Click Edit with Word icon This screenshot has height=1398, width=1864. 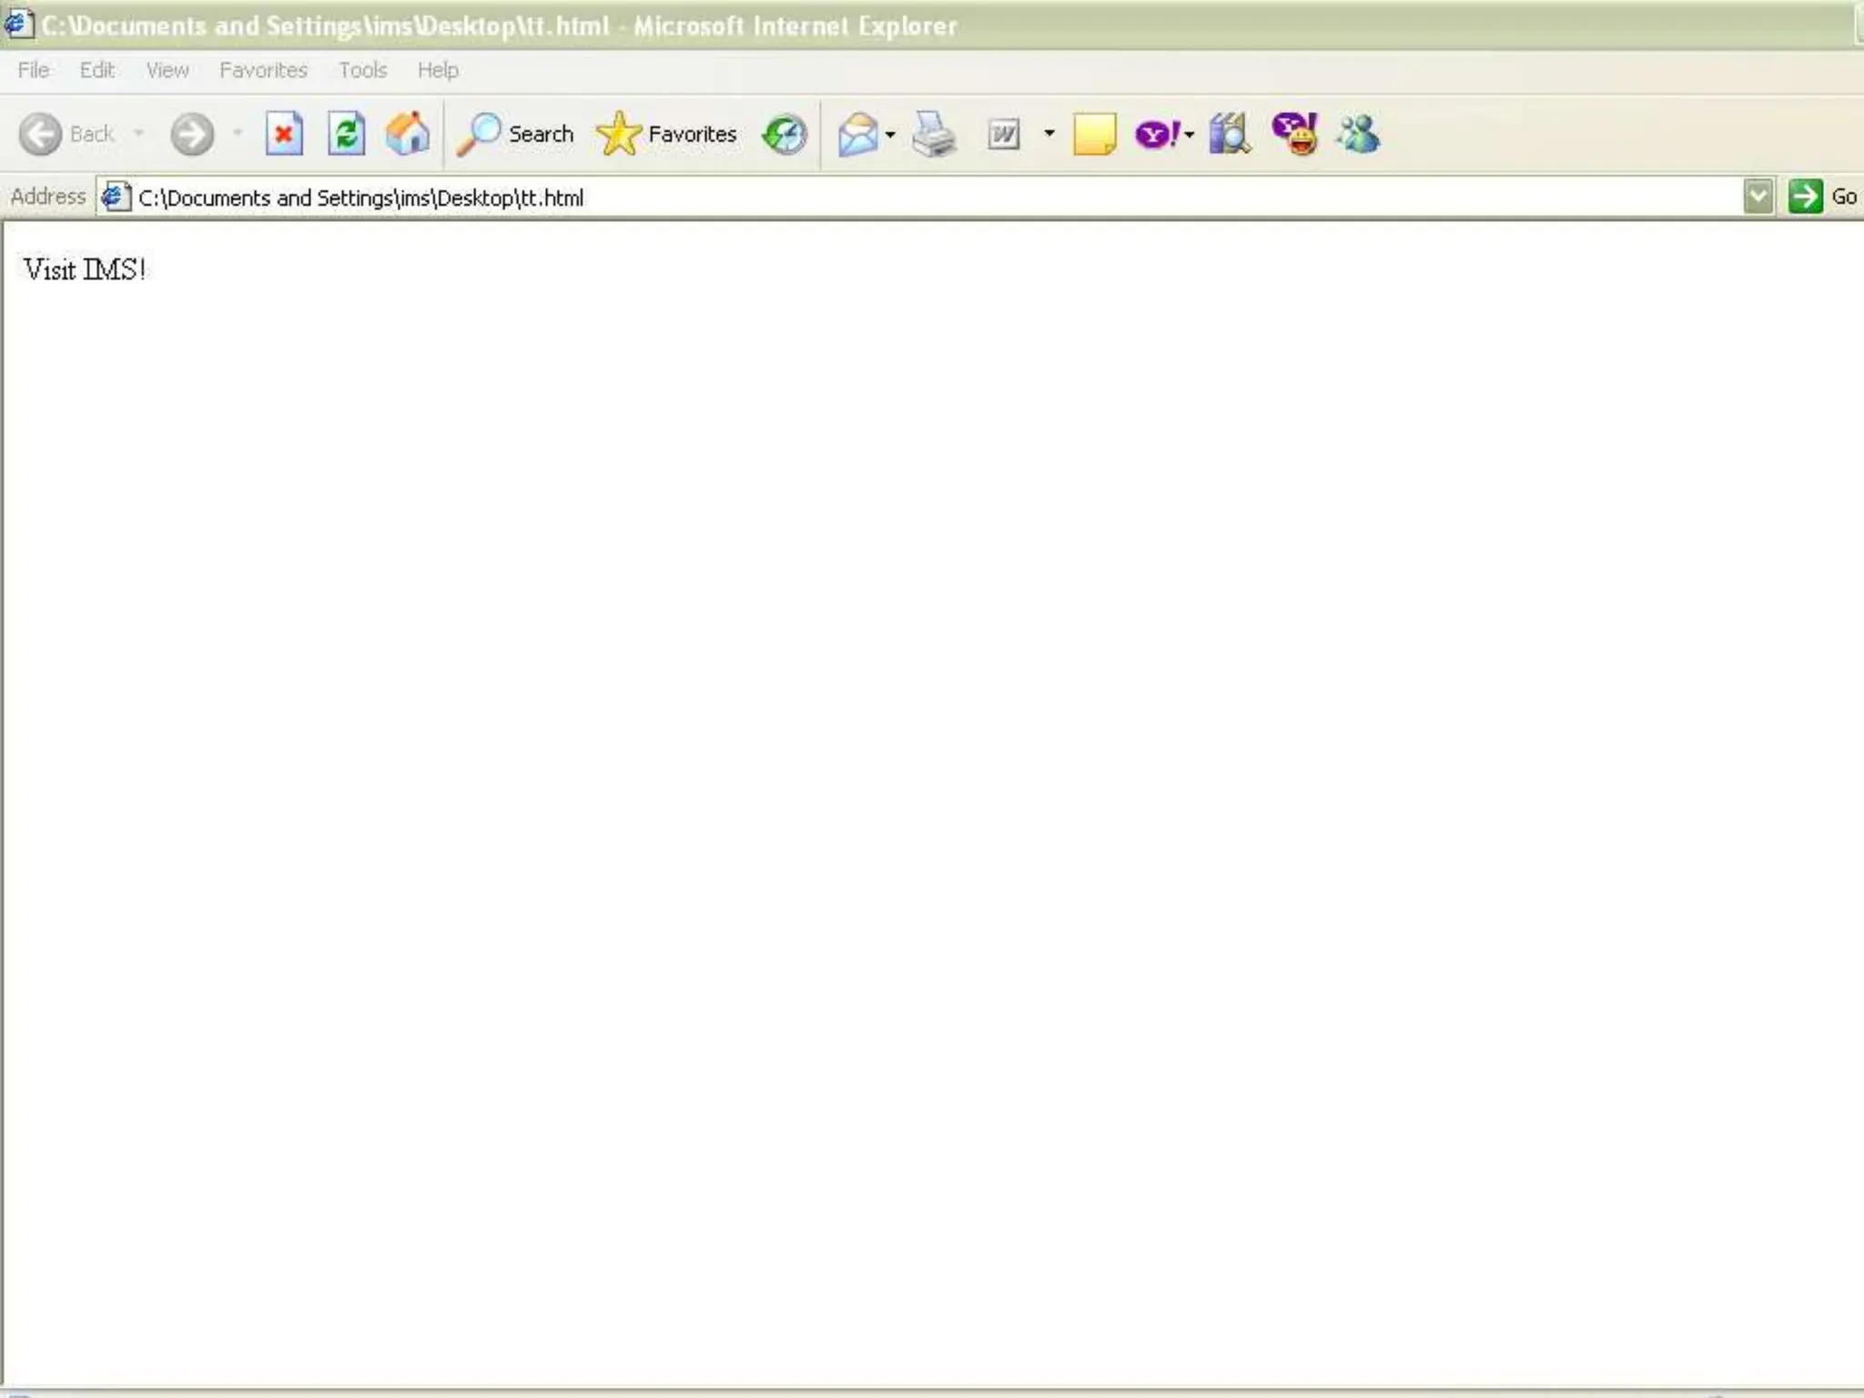click(1003, 135)
